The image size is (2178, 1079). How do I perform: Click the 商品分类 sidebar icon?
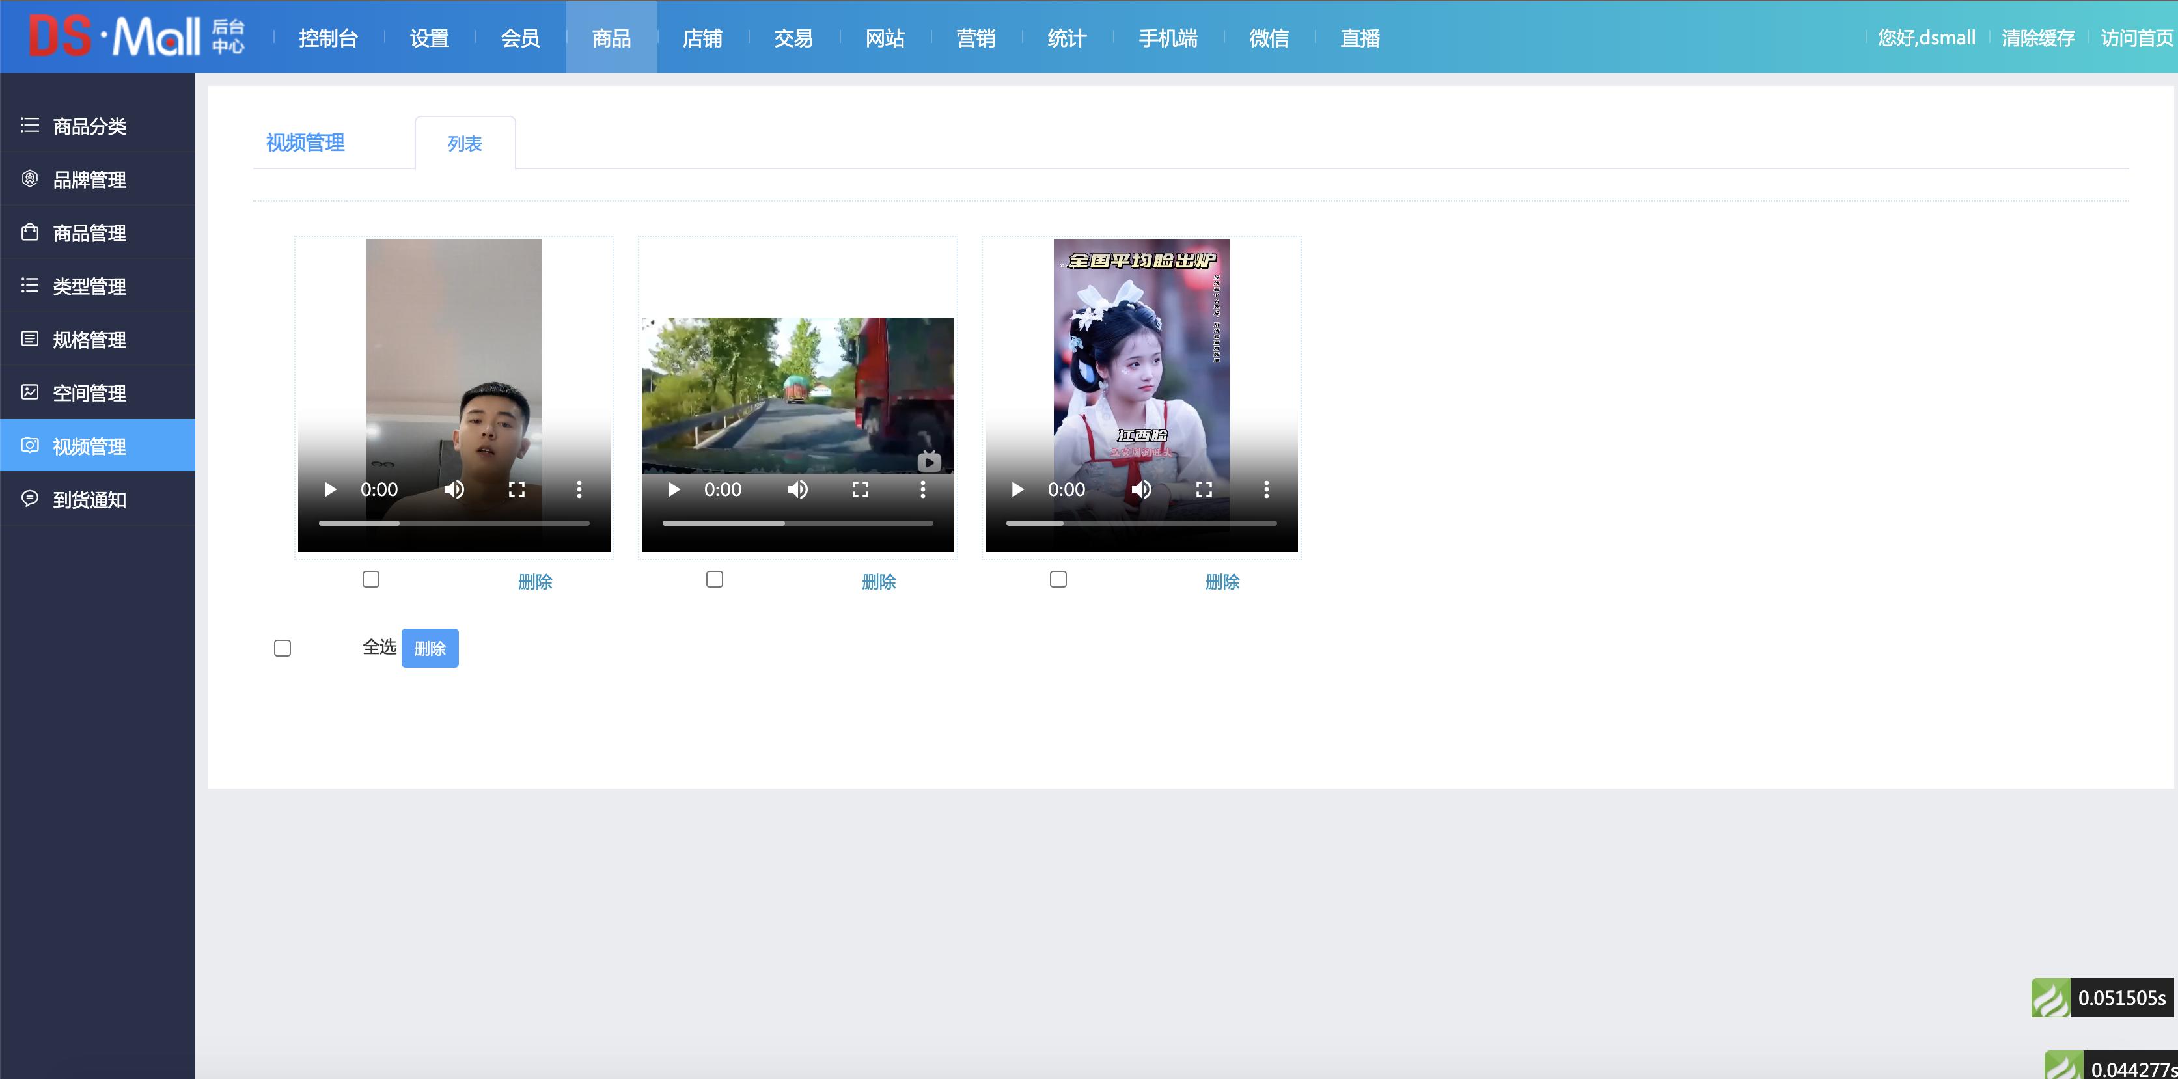coord(29,126)
